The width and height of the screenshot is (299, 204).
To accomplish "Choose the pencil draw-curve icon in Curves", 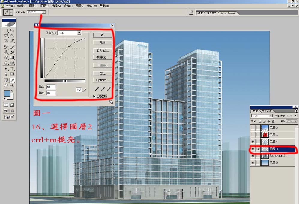I will point(85,90).
